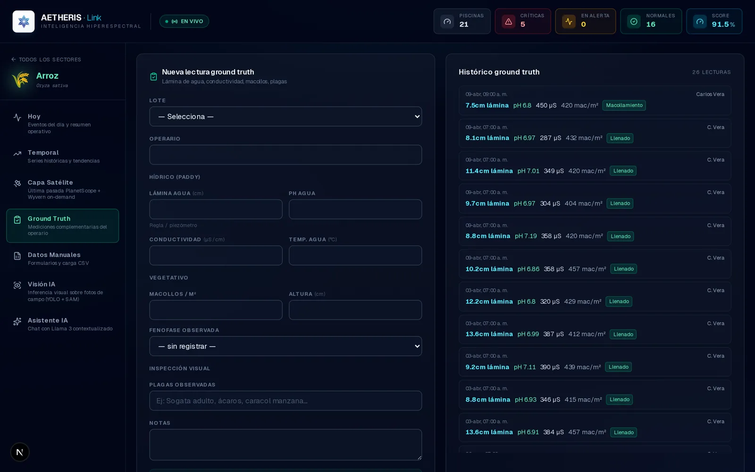This screenshot has width=755, height=472.
Task: Open the Lote Selecciona dropdown
Action: tap(285, 117)
